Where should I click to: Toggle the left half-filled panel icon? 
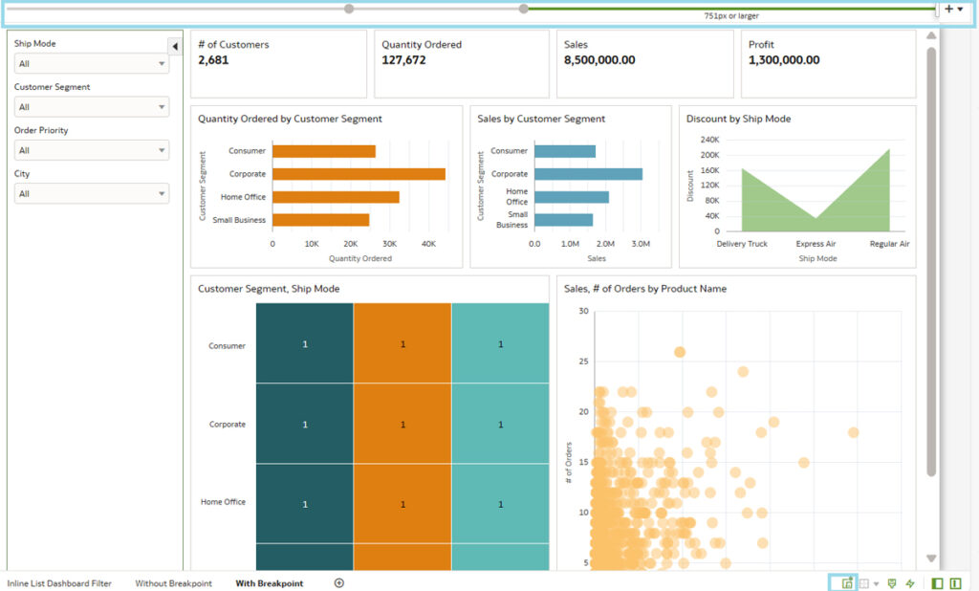pyautogui.click(x=937, y=583)
